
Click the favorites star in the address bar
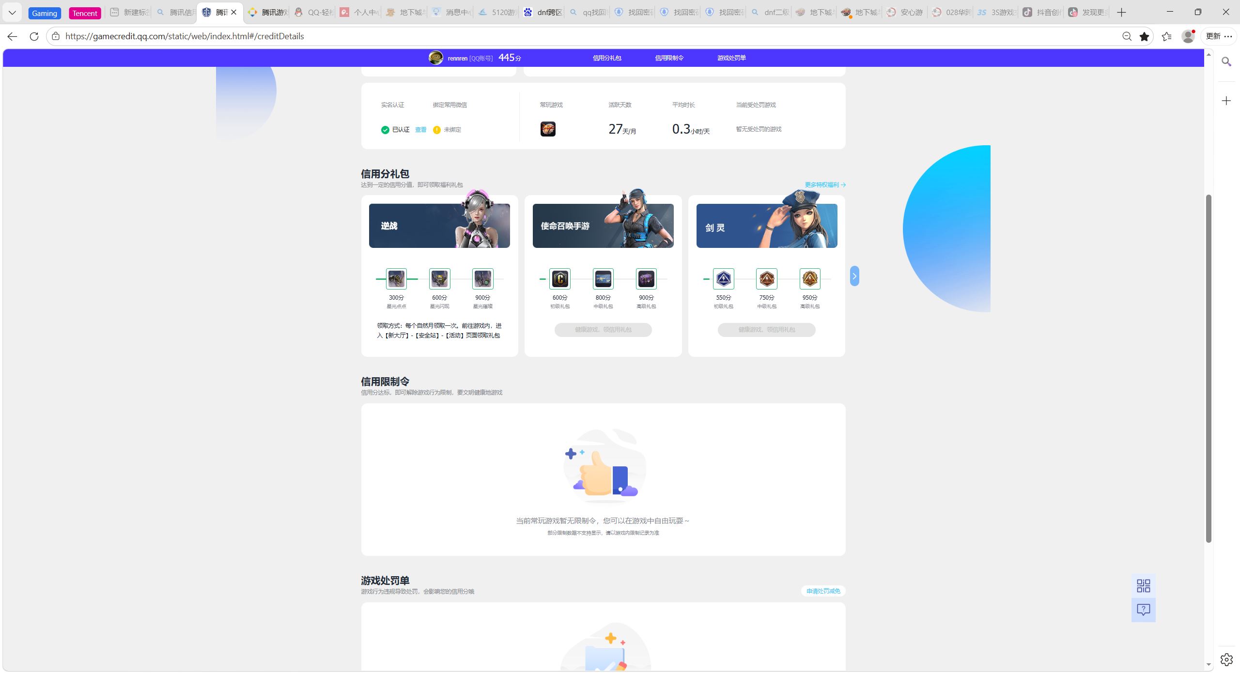[x=1144, y=36]
